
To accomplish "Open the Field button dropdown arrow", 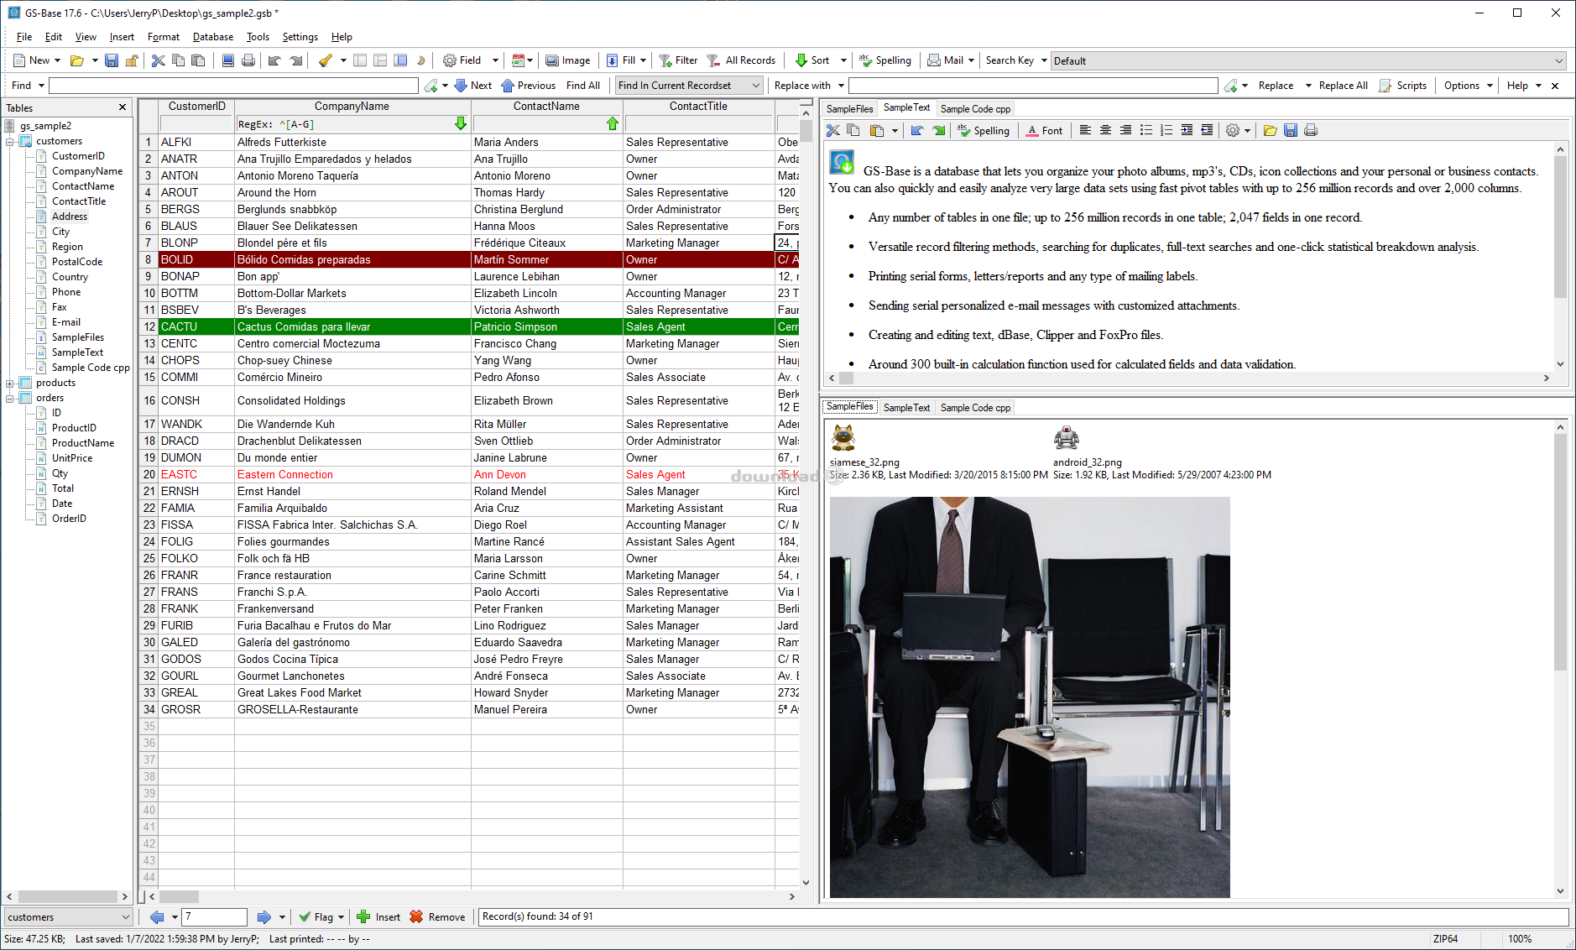I will pyautogui.click(x=495, y=60).
